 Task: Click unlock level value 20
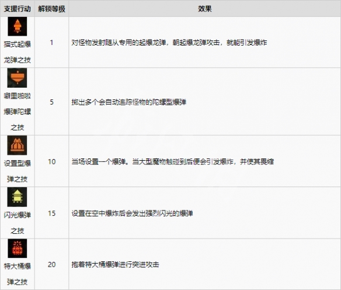52,264
